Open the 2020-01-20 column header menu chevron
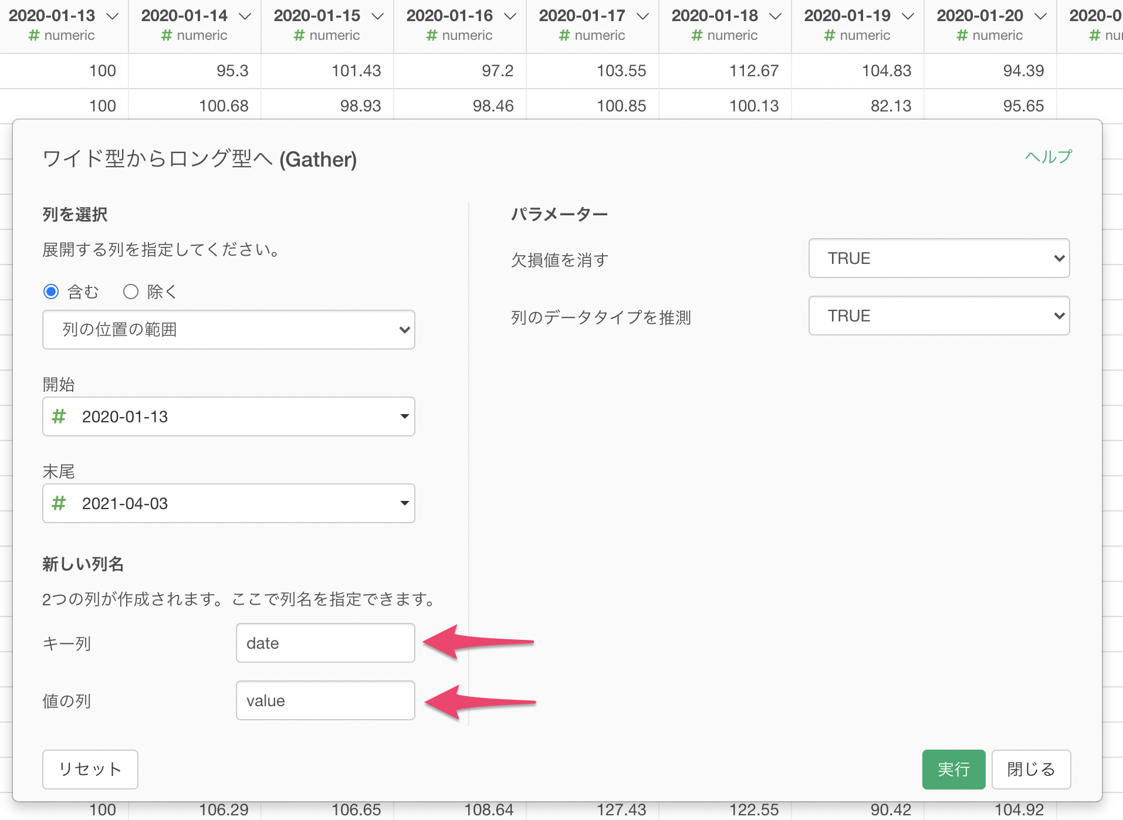1123x820 pixels. [x=1040, y=16]
